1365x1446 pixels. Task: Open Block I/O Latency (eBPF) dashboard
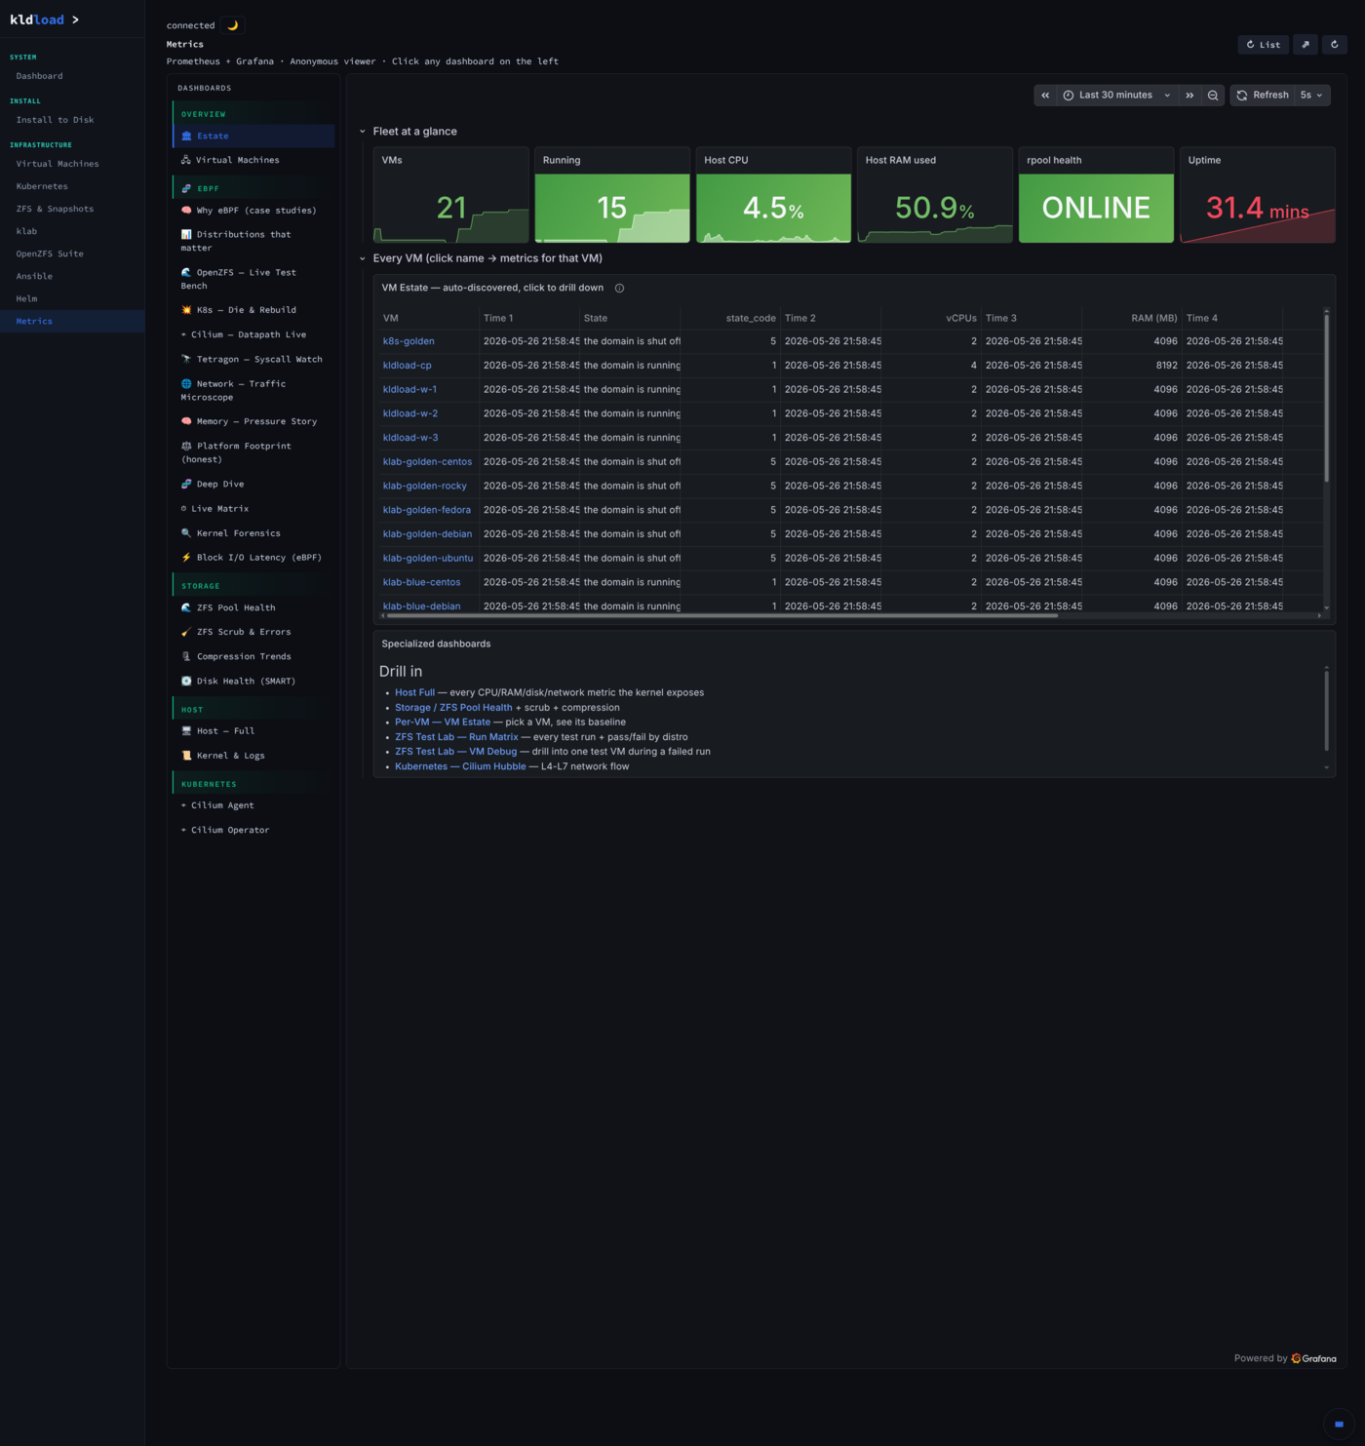pos(253,558)
